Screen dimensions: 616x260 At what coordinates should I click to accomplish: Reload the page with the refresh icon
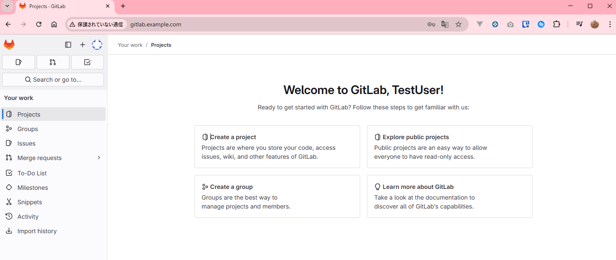click(39, 24)
